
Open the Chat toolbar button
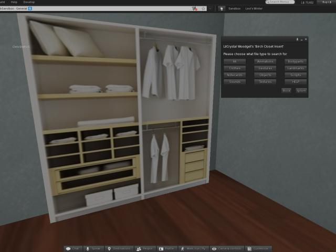[73, 248]
